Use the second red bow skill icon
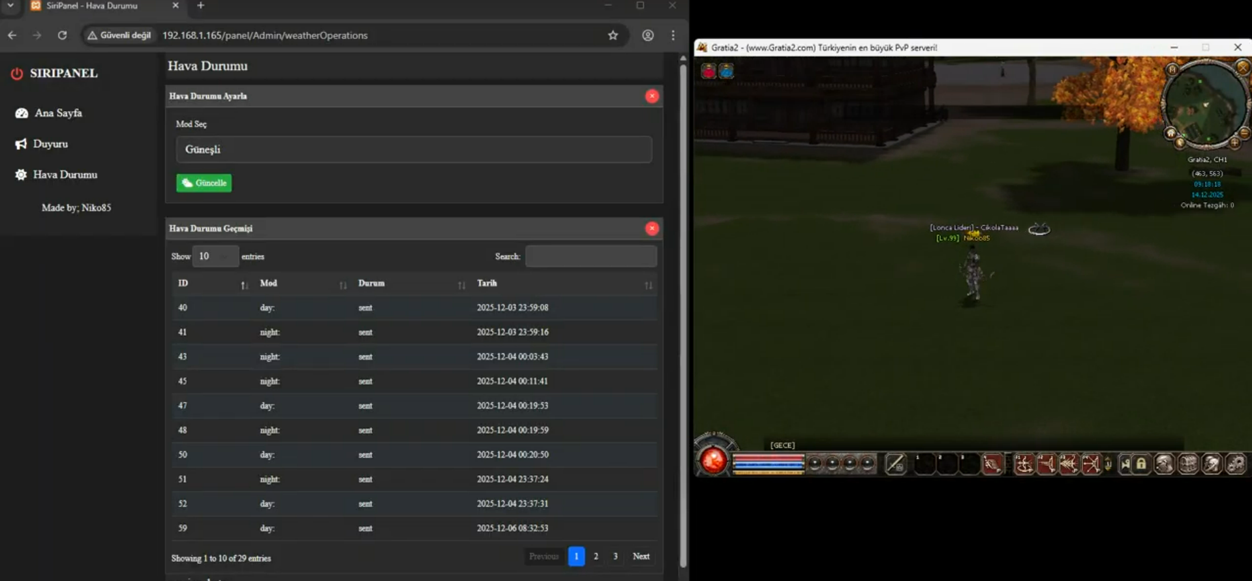The width and height of the screenshot is (1252, 581). 1046,464
